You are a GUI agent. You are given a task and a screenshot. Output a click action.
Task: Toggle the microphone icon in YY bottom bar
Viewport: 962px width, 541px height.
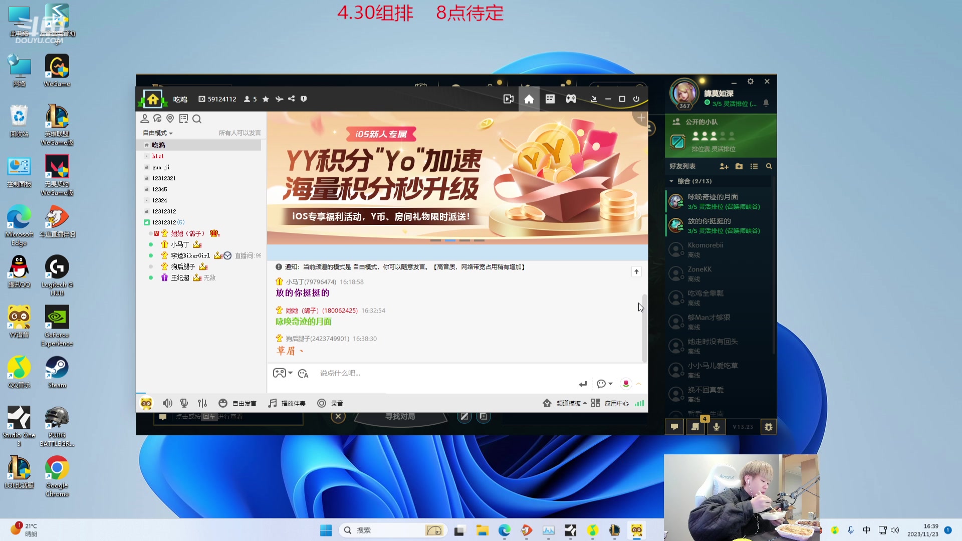click(x=184, y=403)
